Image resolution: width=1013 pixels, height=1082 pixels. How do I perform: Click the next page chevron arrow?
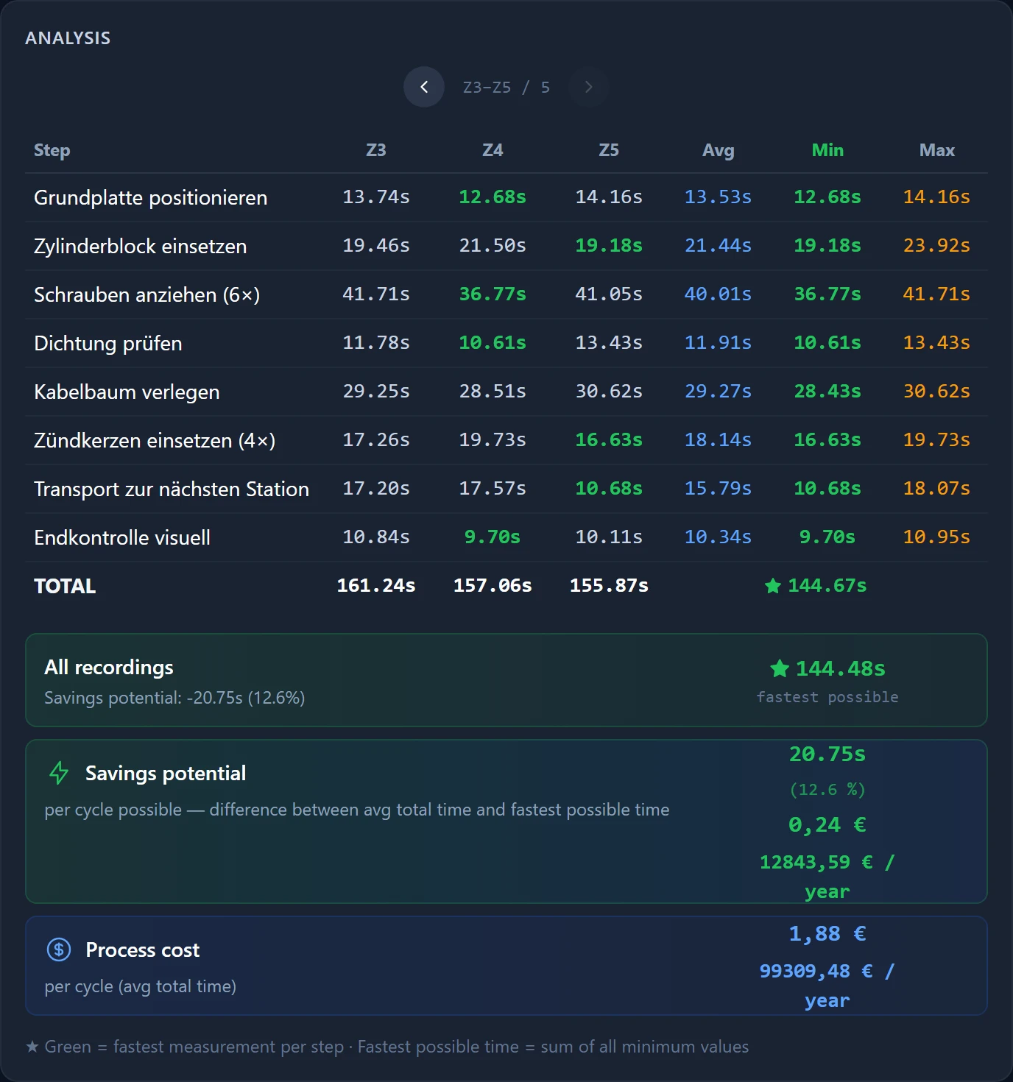click(588, 87)
